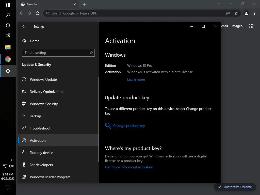The width and height of the screenshot is (260, 195).
Task: Click the Learn more link
Action: click(x=136, y=79)
